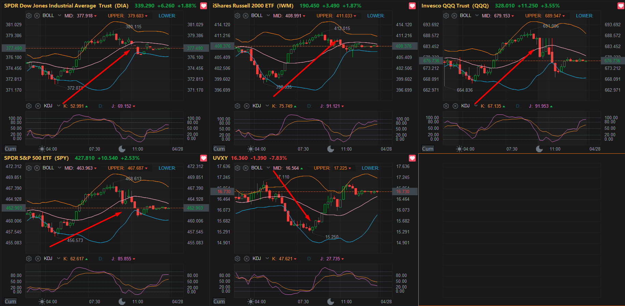Click J: 85.855 value on SPY chart

pyautogui.click(x=123, y=259)
